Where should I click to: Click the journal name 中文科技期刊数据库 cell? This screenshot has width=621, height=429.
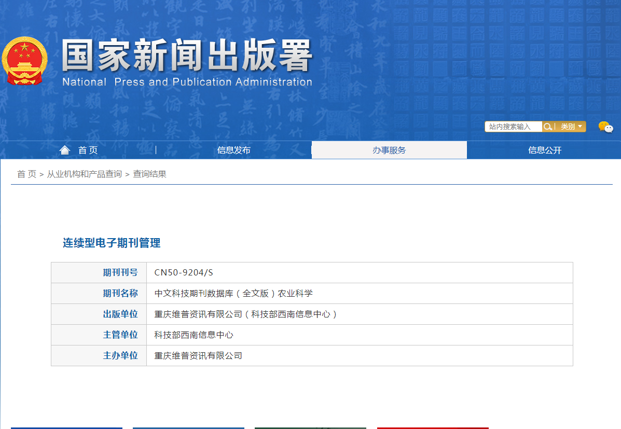[x=233, y=294]
